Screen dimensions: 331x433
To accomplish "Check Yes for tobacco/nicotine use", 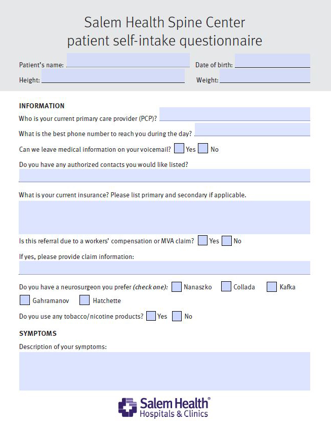I will tap(151, 316).
